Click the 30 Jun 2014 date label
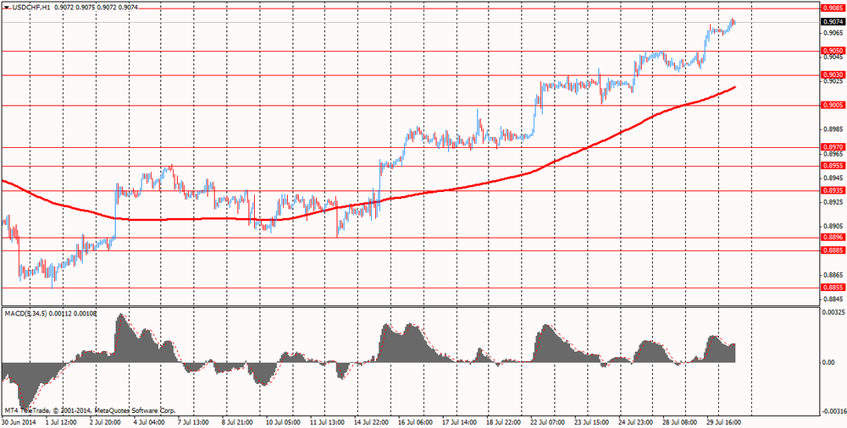Image resolution: width=847 pixels, height=428 pixels. pyautogui.click(x=19, y=420)
